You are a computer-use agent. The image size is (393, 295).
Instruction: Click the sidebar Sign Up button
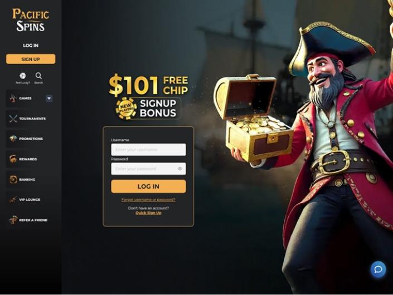pos(31,59)
